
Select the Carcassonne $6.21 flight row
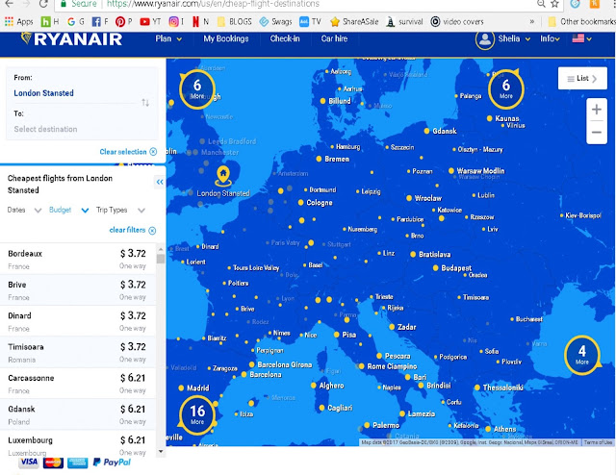click(78, 383)
